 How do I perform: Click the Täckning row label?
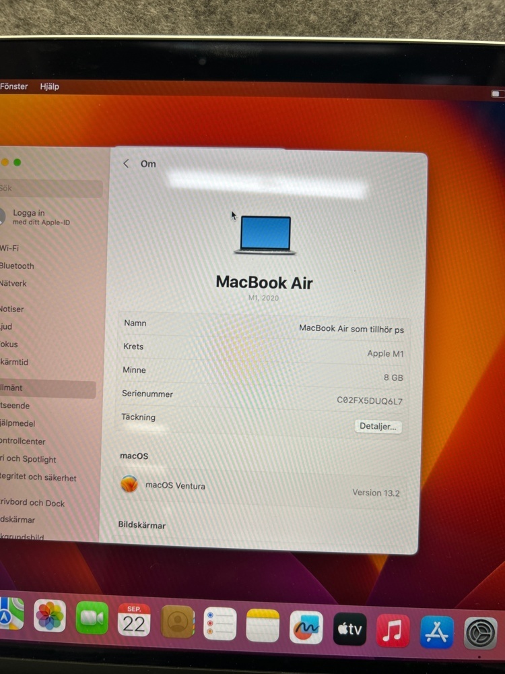click(138, 417)
